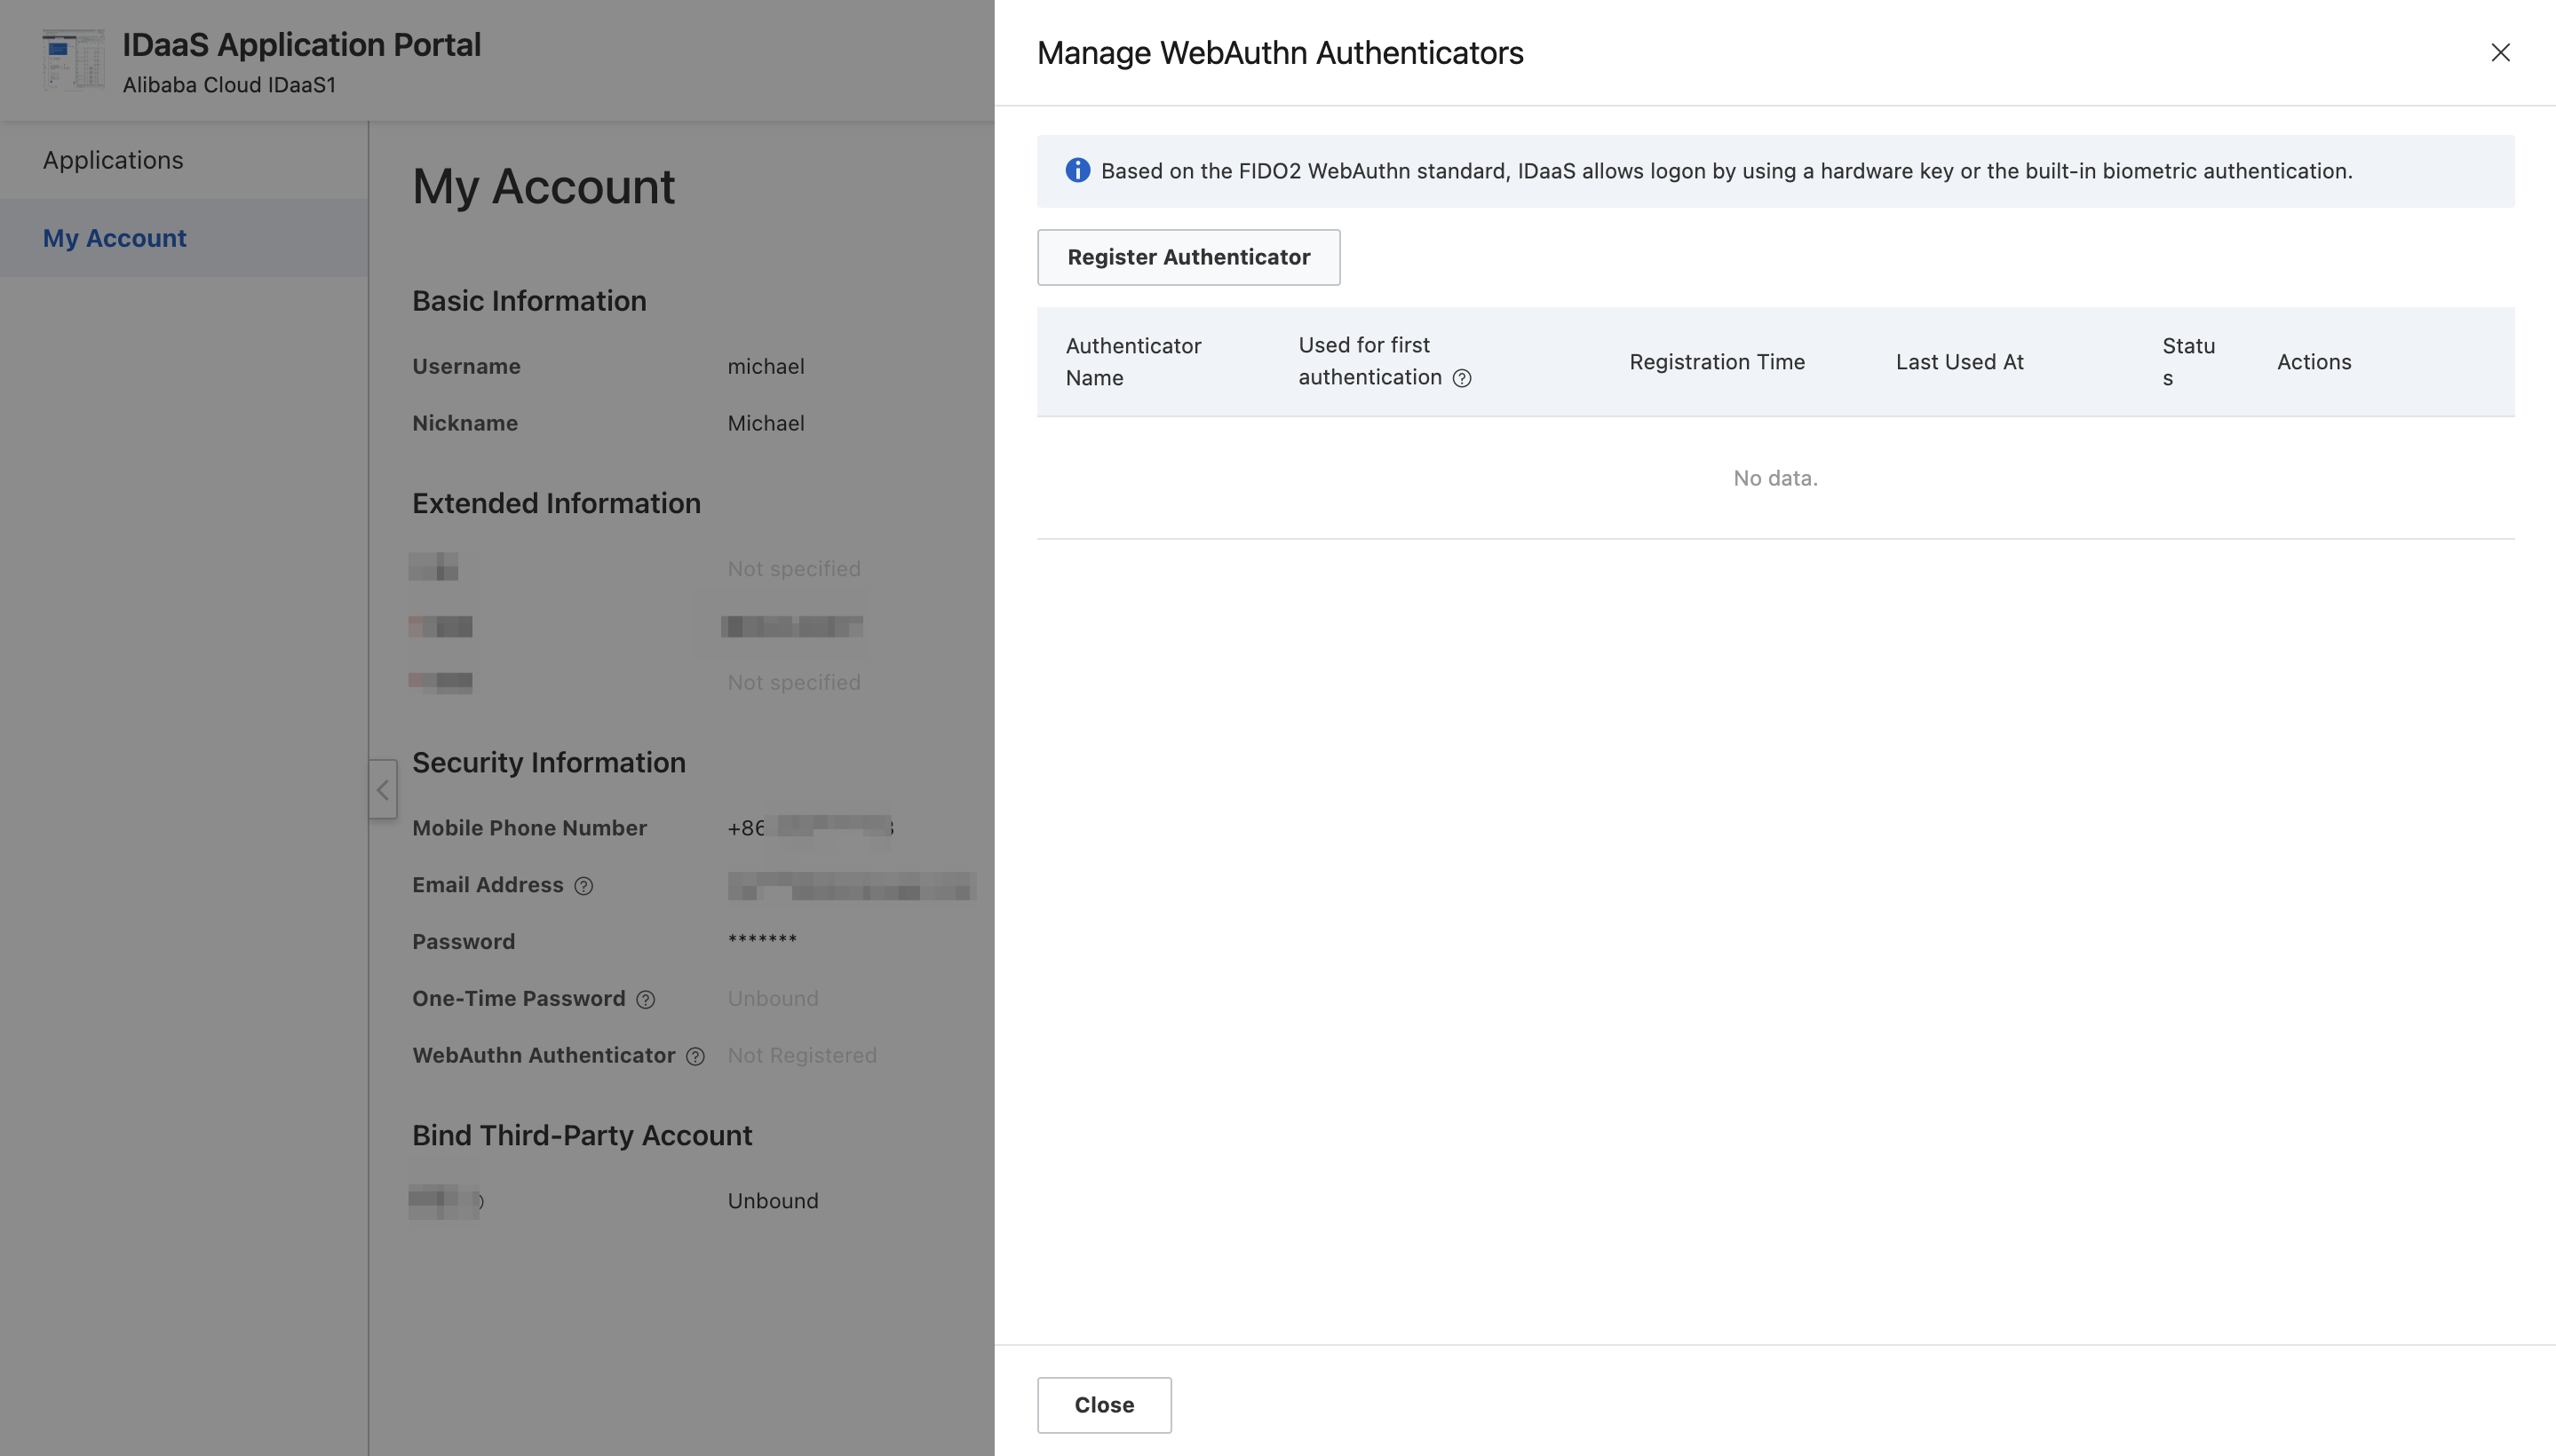Screen dimensions: 2556x1456
Task: Click the Alibaba Cloud IDaaS1 subtitle
Action: tap(229, 85)
